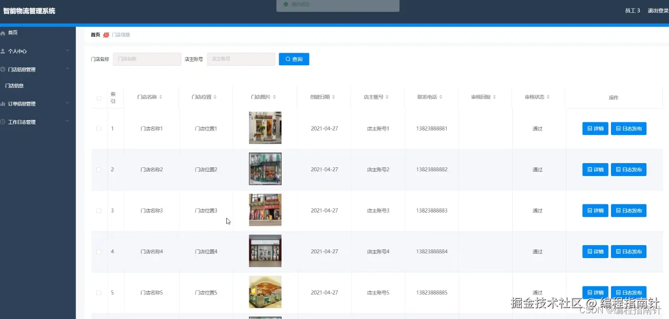Sort by the 门店名称 column arrows
Screen dimensions: 669x319
tap(161, 97)
